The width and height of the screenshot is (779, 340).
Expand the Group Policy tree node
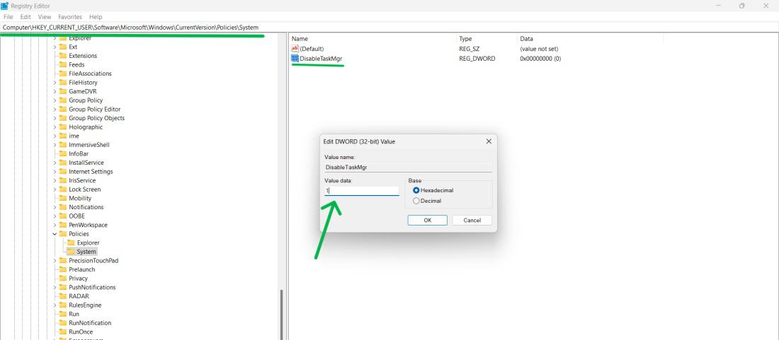coord(55,100)
